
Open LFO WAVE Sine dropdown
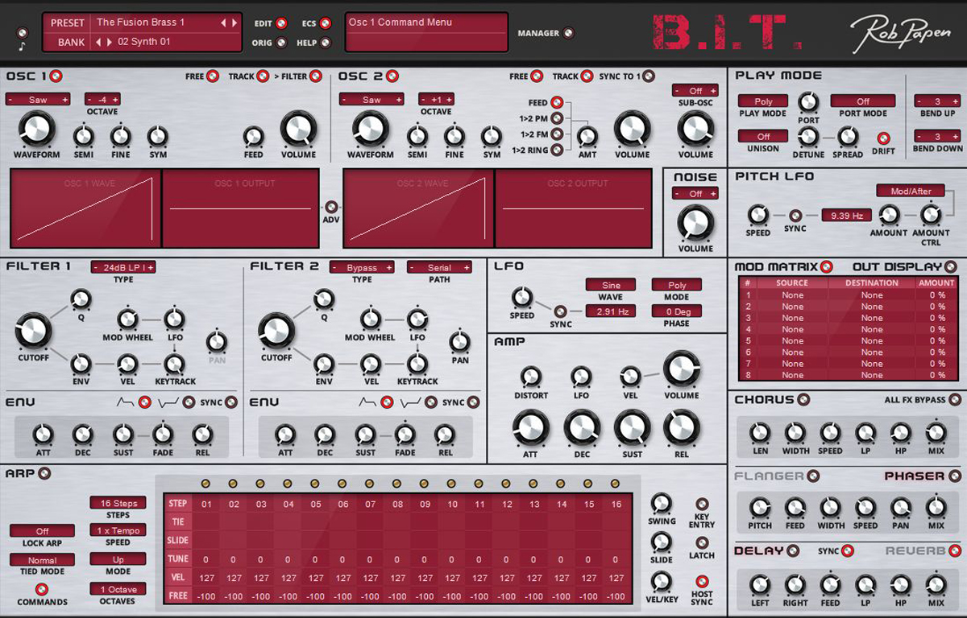610,285
